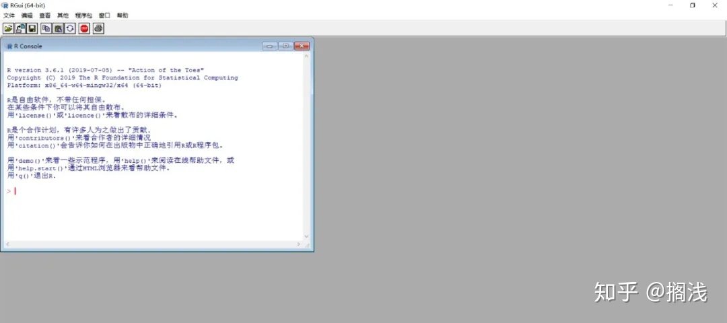The width and height of the screenshot is (727, 323).
Task: Click the 'q()' quit text in console
Action: (24, 176)
